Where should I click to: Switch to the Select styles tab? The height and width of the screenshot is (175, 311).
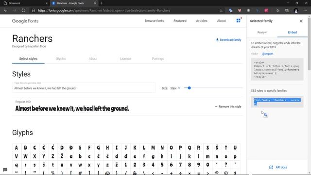pos(28,59)
